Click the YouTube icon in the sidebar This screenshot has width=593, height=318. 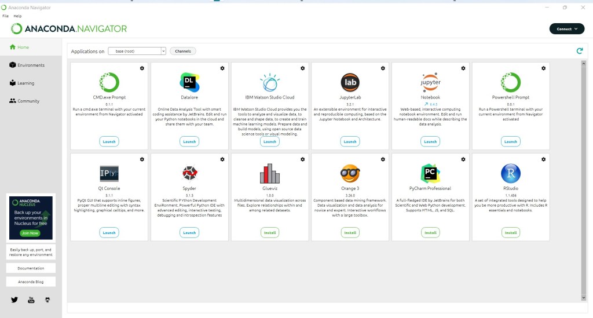point(31,299)
